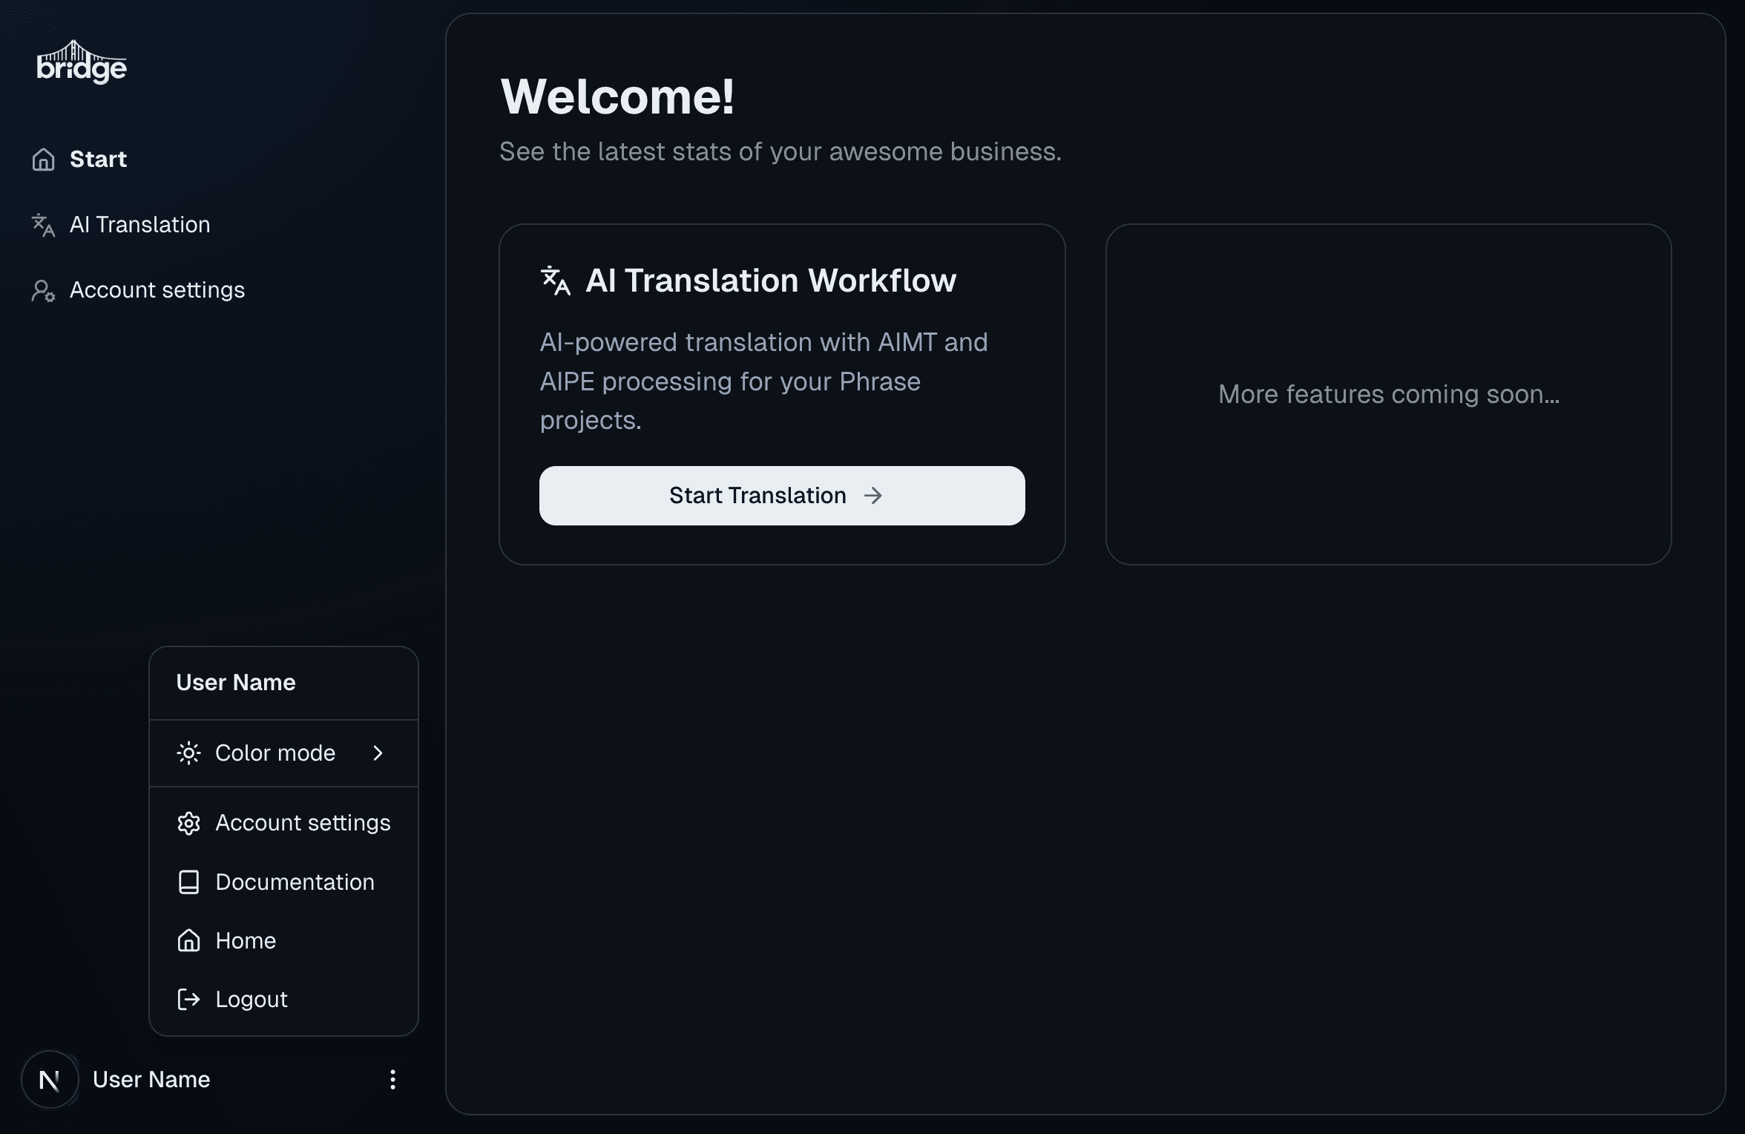Click the user avatar at the bottom left
Viewport: 1745px width, 1134px height.
tap(49, 1079)
